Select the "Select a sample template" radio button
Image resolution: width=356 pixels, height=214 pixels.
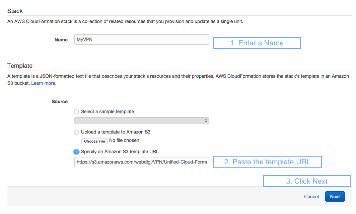[x=76, y=112]
